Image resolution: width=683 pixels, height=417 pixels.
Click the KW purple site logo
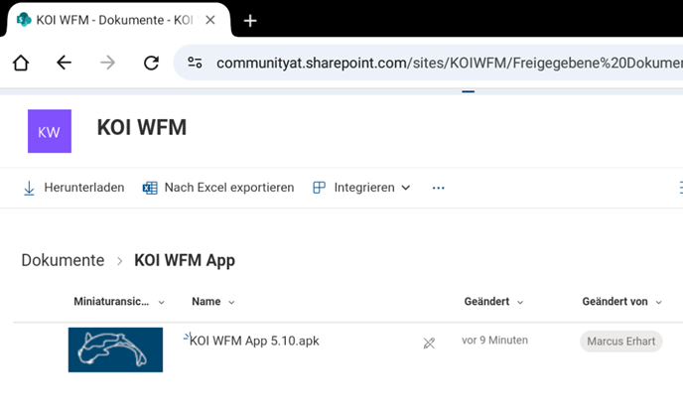(50, 131)
